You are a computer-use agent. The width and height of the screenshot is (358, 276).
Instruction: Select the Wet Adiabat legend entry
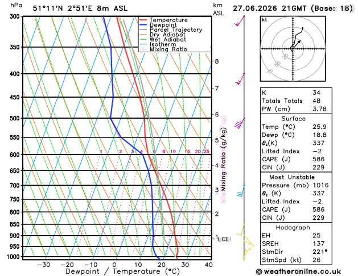[x=163, y=40]
